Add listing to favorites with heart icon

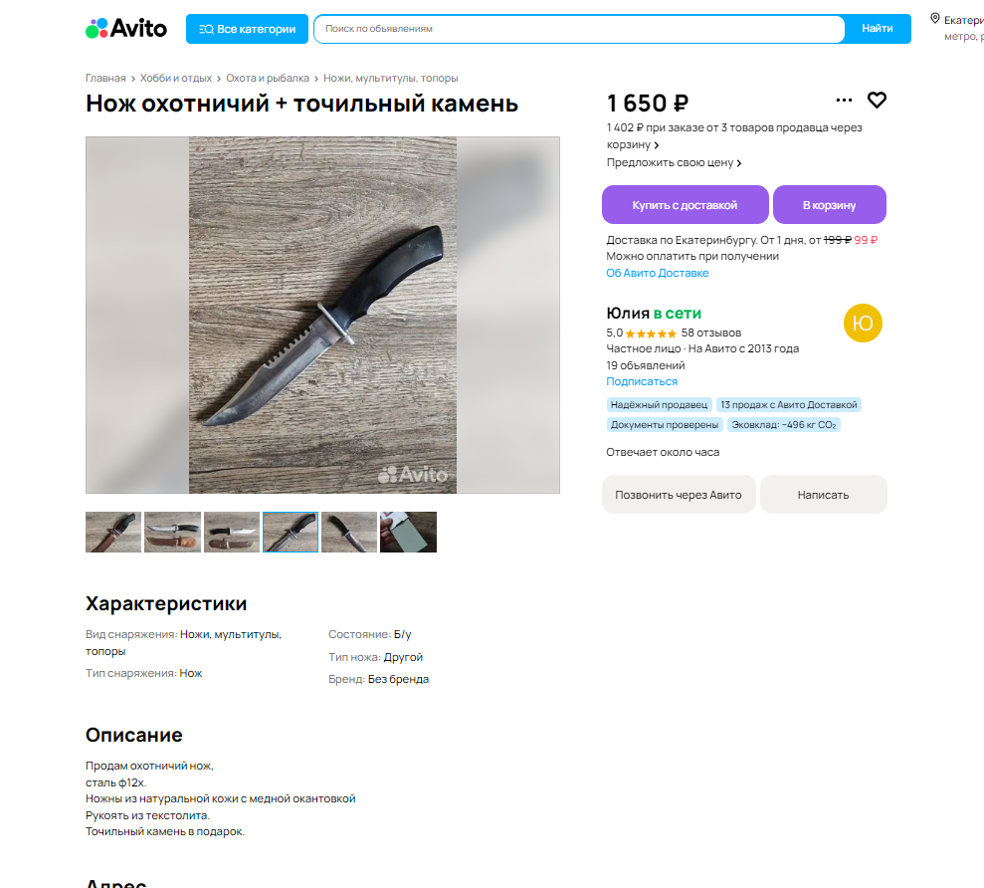point(877,100)
